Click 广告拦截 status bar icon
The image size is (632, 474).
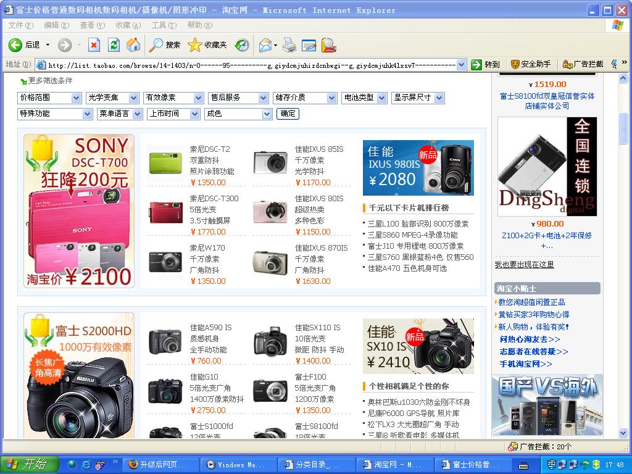(x=513, y=447)
